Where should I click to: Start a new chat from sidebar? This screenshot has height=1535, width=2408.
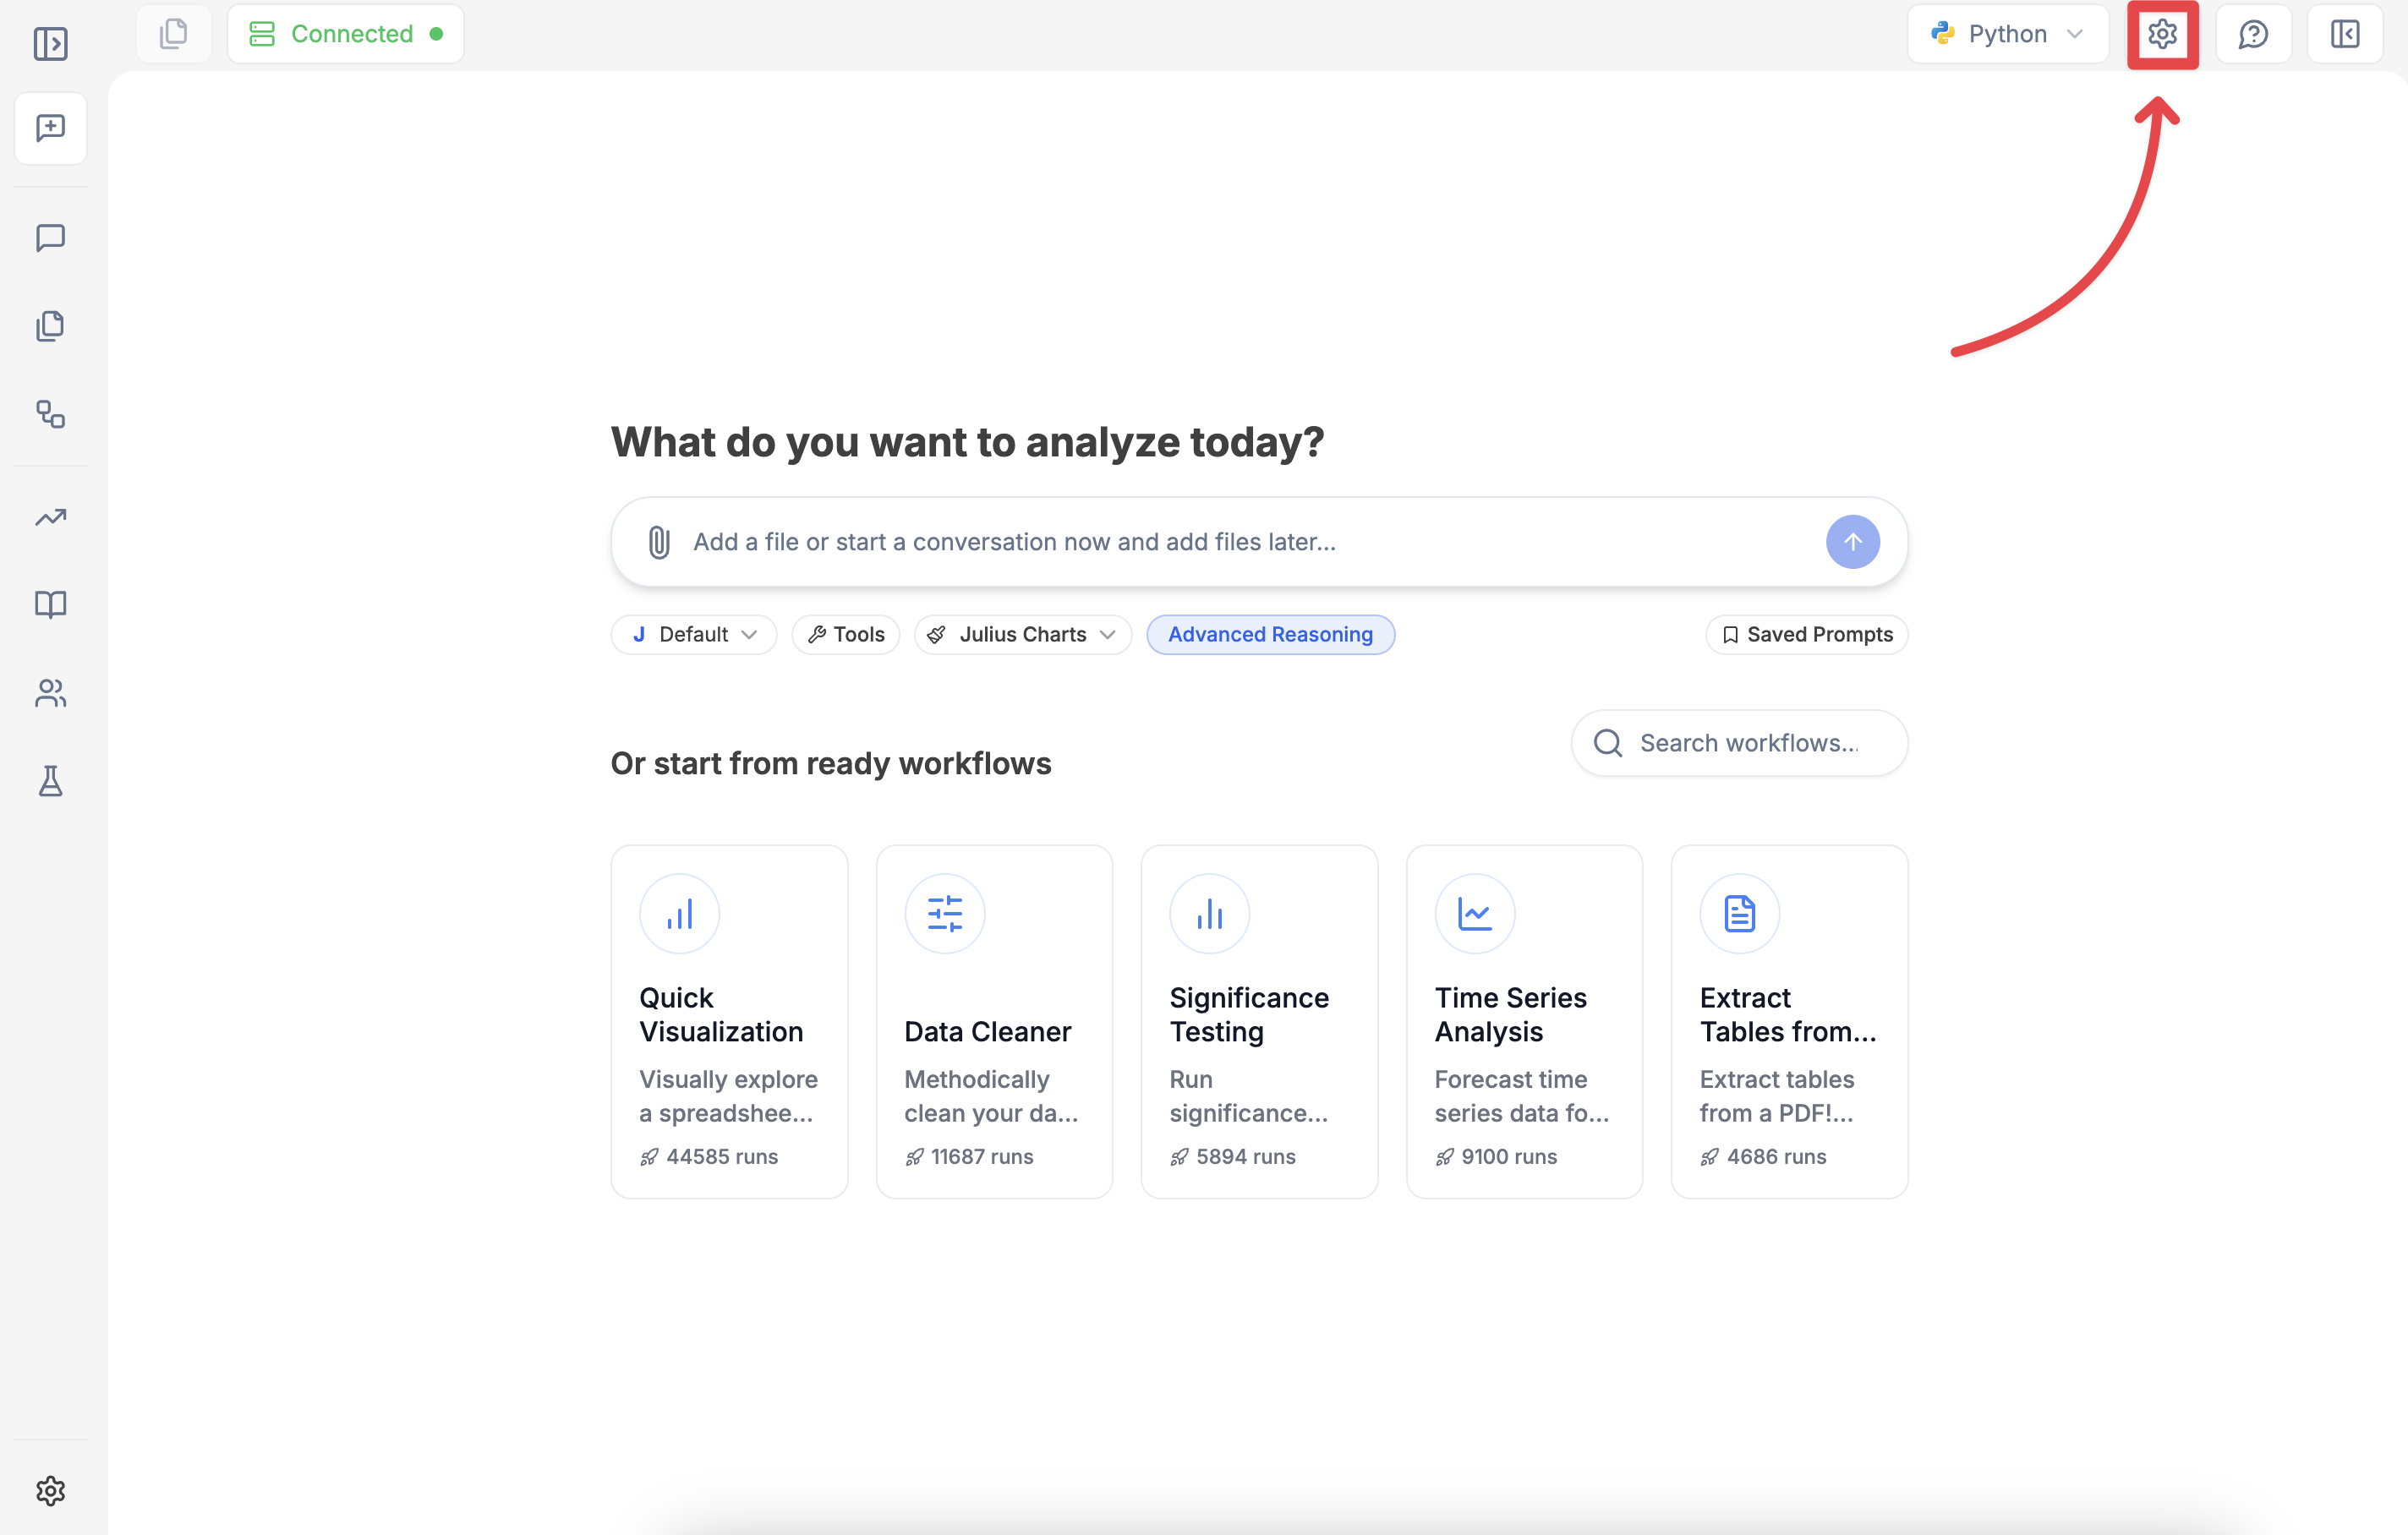[50, 128]
